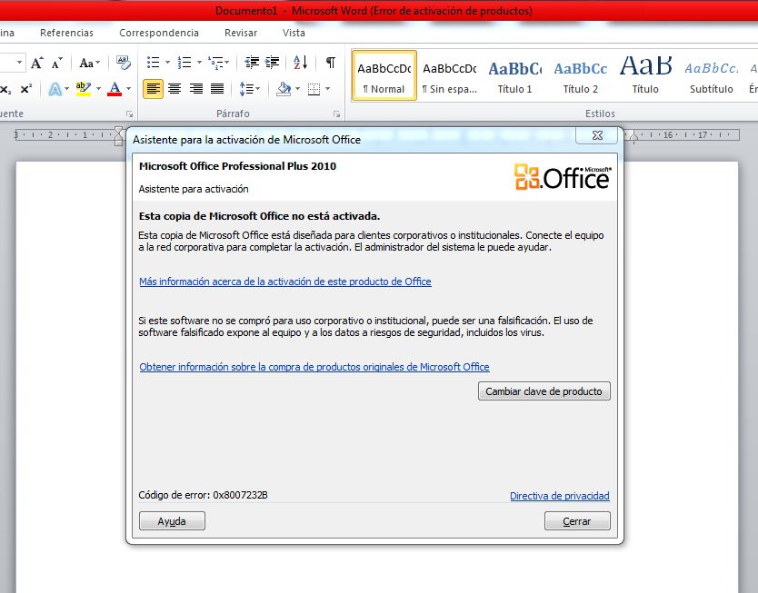
Task: Open font size dropdown arrow
Action: coord(19,63)
